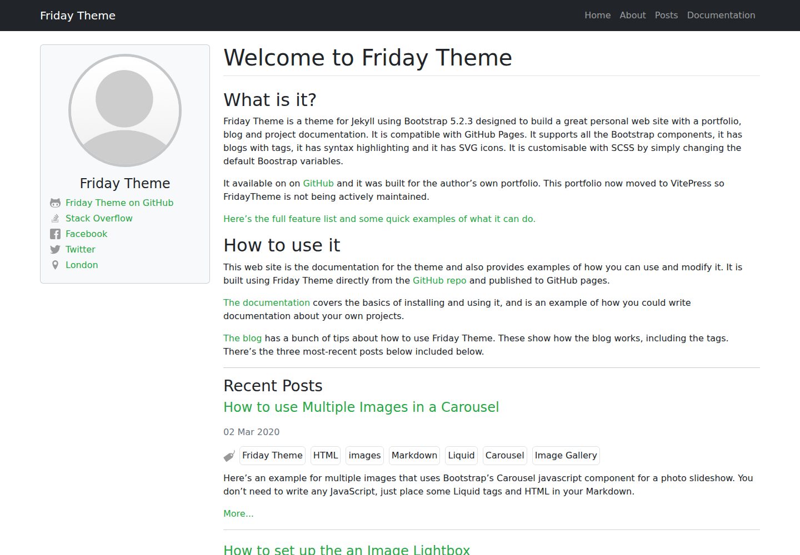Screen dimensions: 800x555
Task: Visit the Stack Overflow profile link
Action: coord(99,219)
